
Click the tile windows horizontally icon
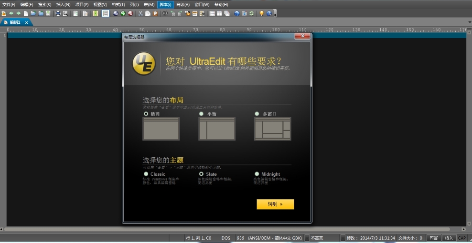[x=212, y=13]
